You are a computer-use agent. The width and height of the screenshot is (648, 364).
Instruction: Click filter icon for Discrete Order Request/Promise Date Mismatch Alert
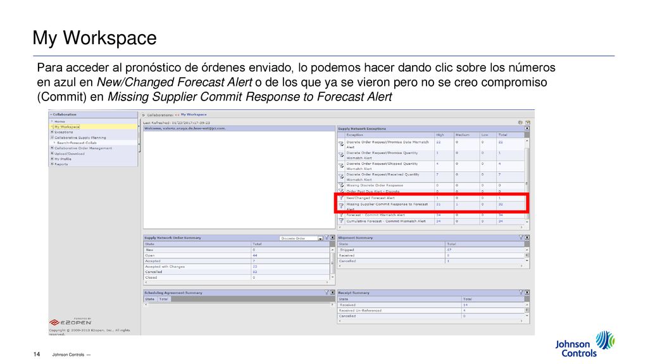(341, 144)
